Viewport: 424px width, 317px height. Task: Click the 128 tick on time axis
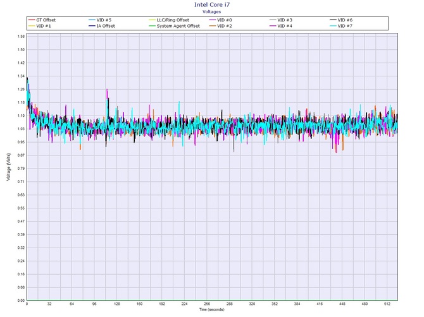coord(117,304)
